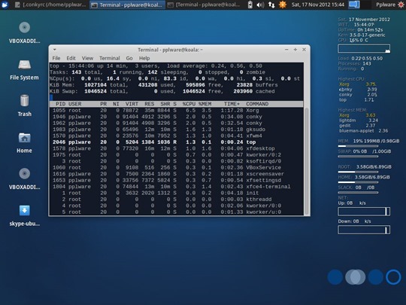Select the Home folder desktop icon
Image resolution: width=406 pixels, height=305 pixels.
24,142
